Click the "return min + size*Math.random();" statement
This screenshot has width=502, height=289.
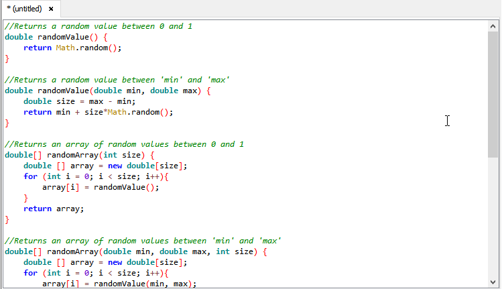pos(98,112)
